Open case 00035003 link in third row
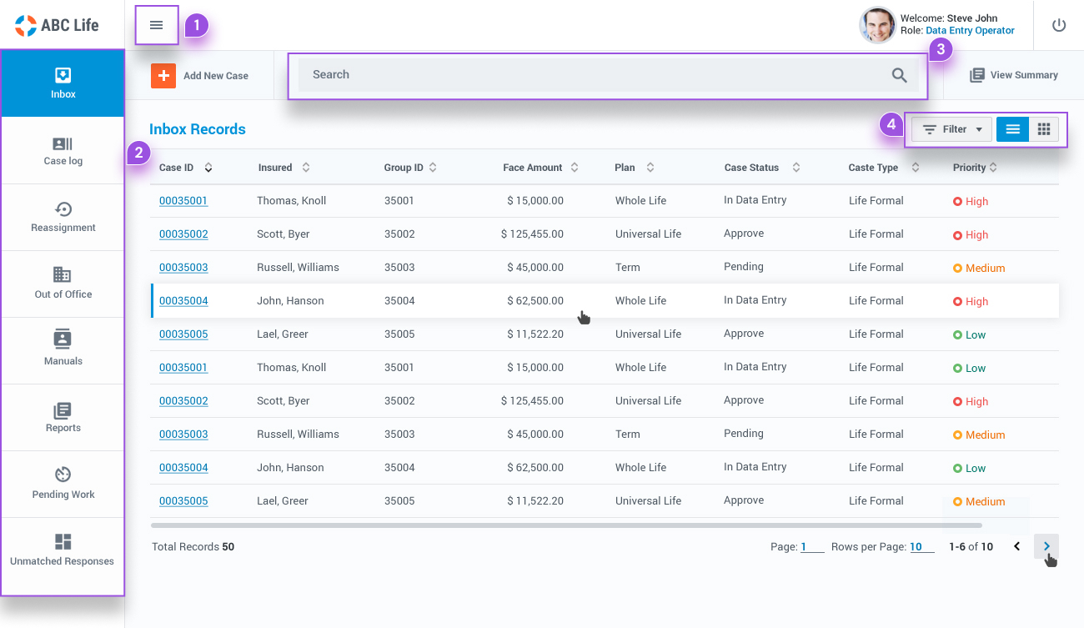 click(183, 268)
